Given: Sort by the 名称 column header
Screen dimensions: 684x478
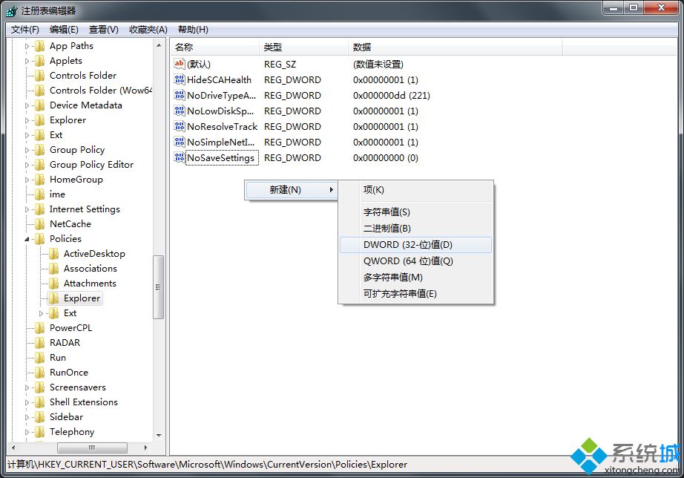Looking at the screenshot, I should [215, 48].
